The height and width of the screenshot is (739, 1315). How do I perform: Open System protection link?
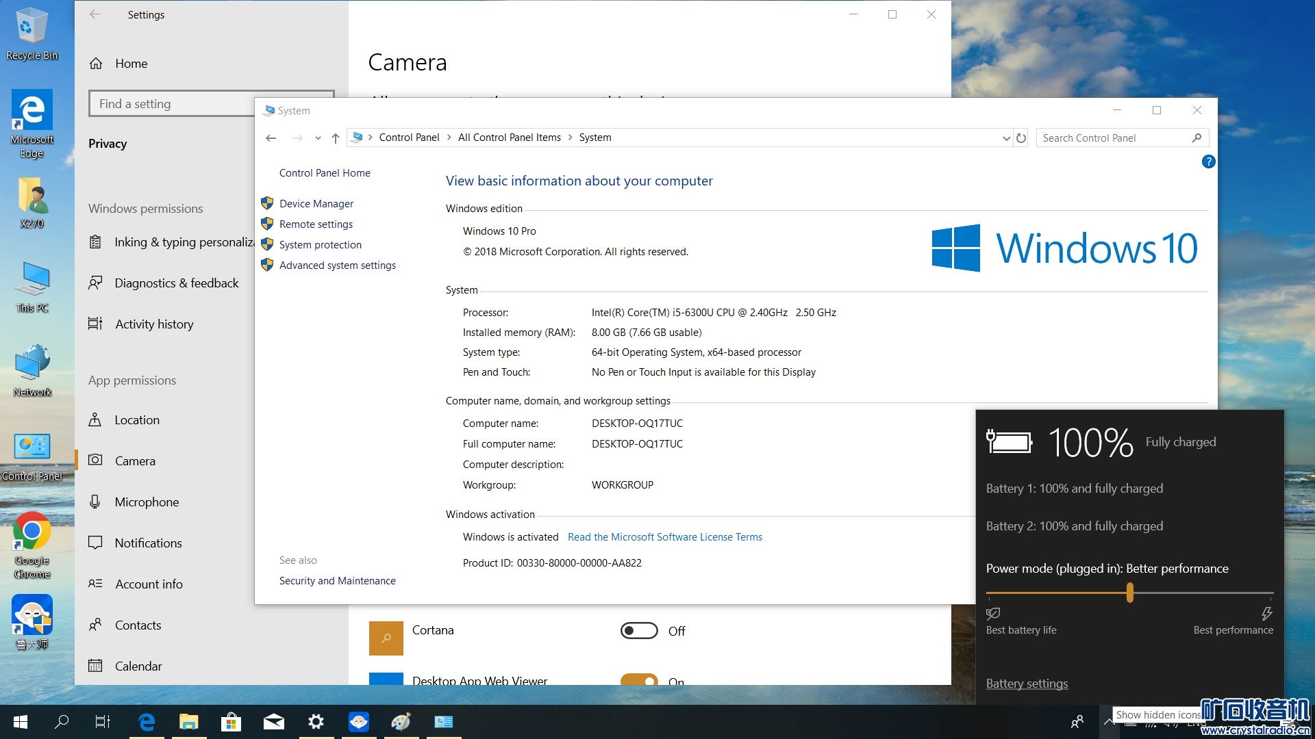320,245
